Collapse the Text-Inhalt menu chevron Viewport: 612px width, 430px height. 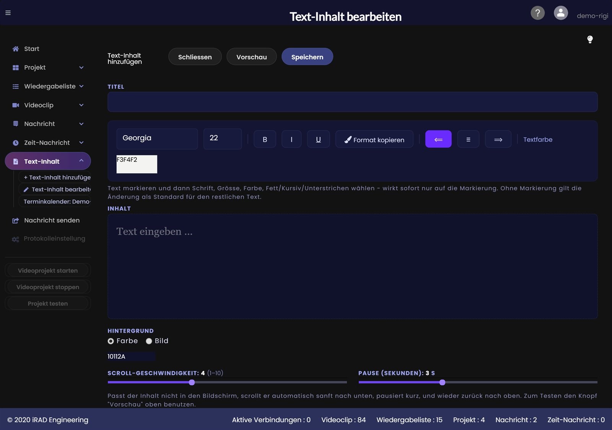(81, 161)
